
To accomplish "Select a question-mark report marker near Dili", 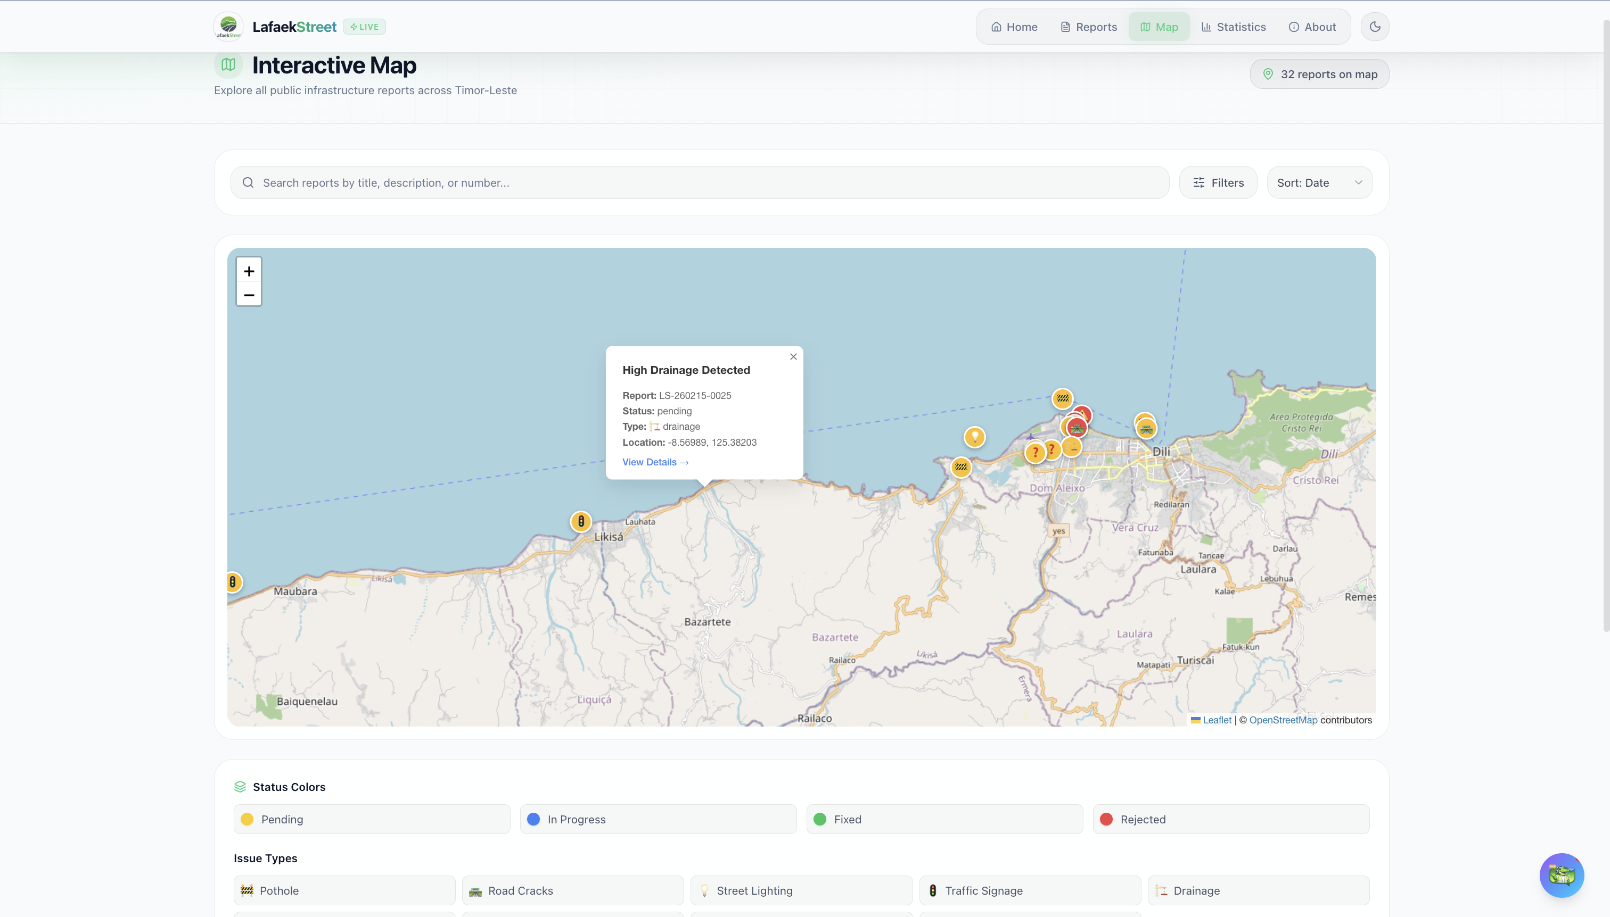I will [1034, 452].
